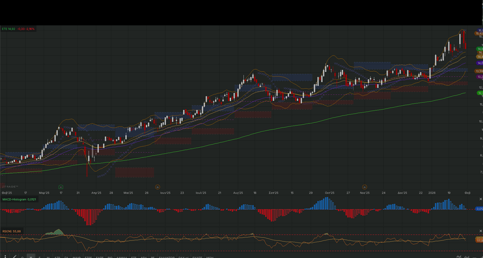Select the RSI(14) 55,88 indicator label
Screen dimensions: 483x258
coord(11,231)
